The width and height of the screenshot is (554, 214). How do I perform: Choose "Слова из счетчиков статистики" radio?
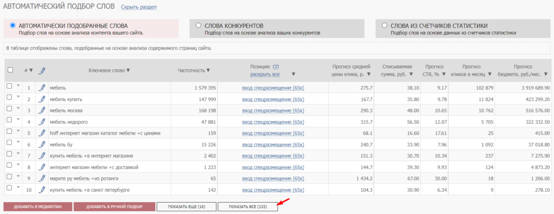pyautogui.click(x=385, y=25)
